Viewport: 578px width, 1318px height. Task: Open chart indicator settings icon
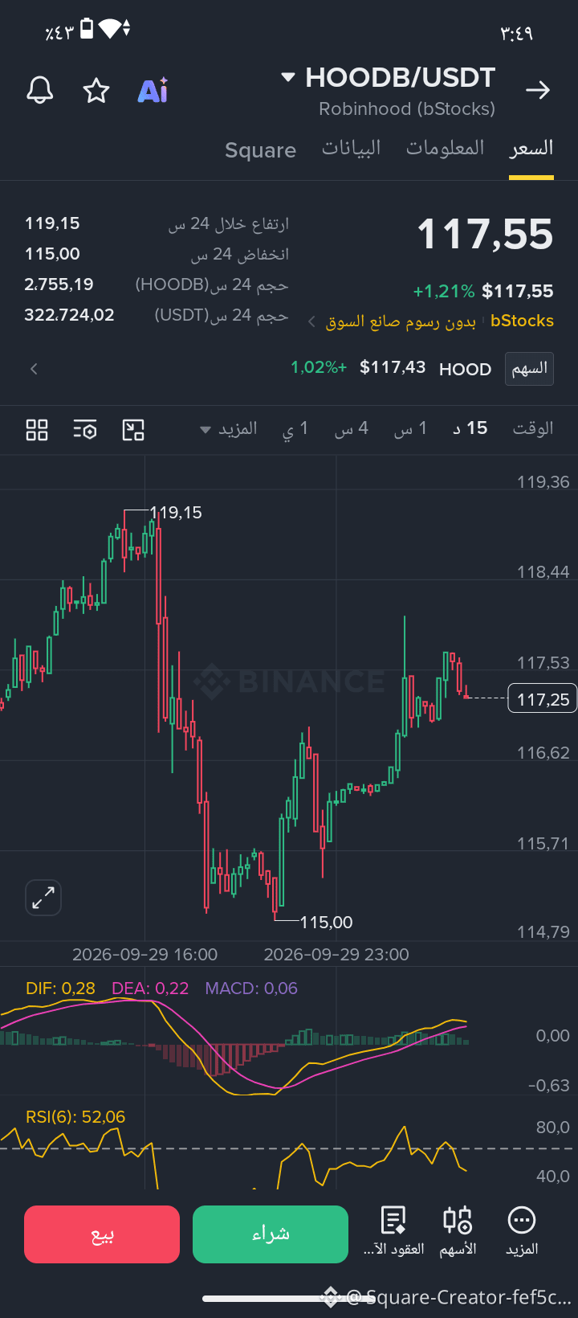[85, 430]
